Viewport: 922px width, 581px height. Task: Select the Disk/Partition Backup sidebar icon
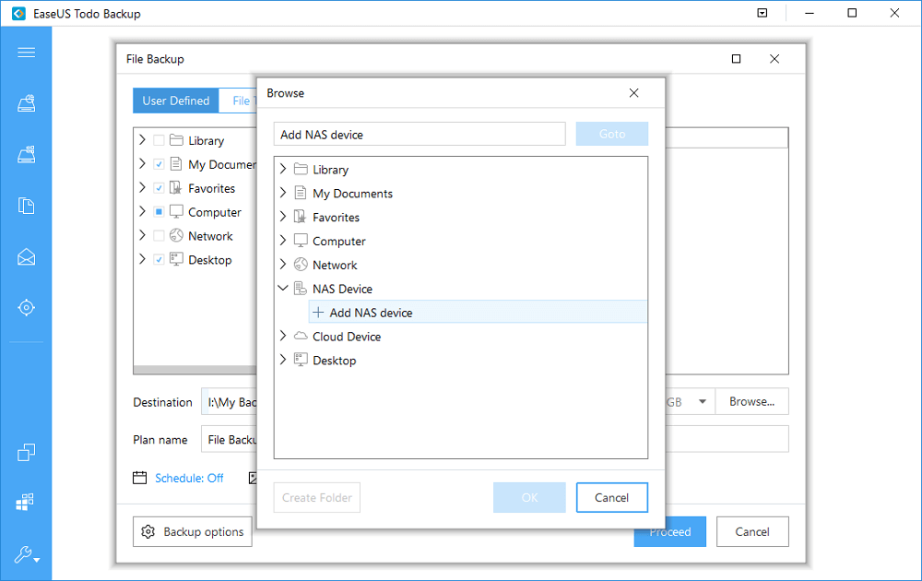tap(26, 103)
